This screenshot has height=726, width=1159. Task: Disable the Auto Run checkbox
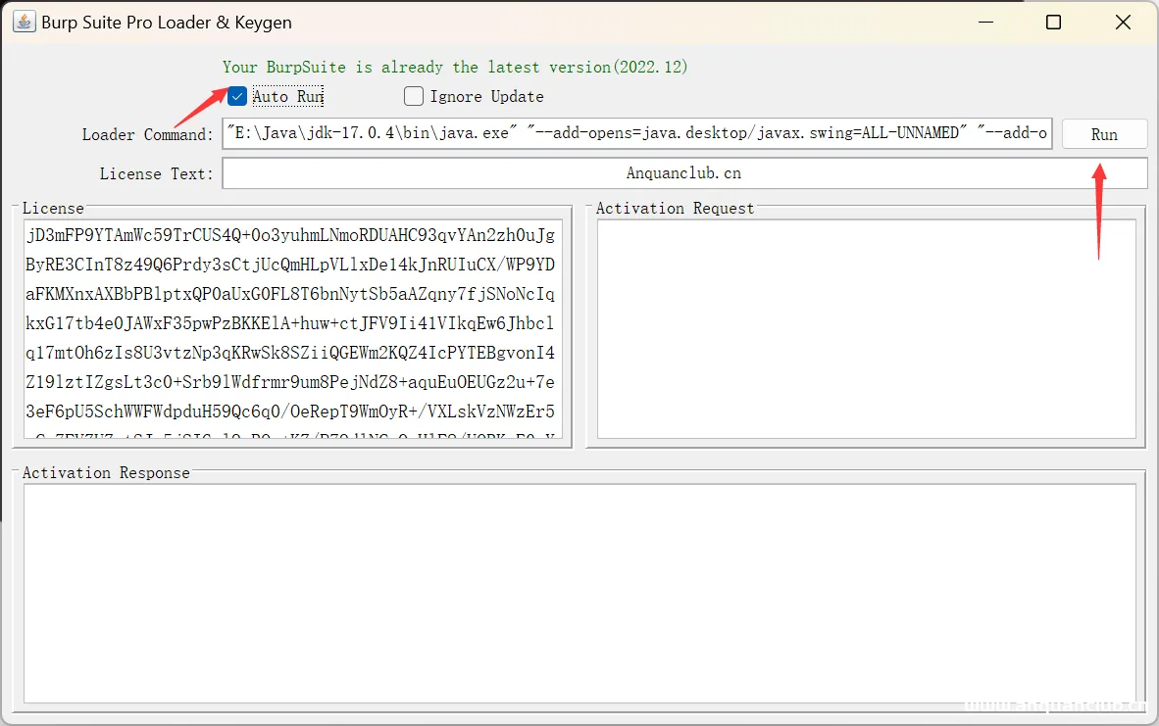point(237,96)
